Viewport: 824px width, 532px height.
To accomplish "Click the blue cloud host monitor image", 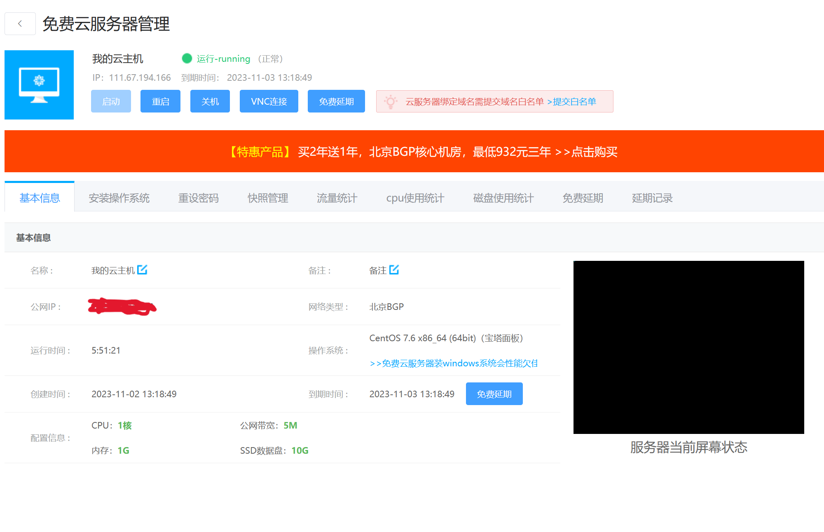I will (39, 85).
